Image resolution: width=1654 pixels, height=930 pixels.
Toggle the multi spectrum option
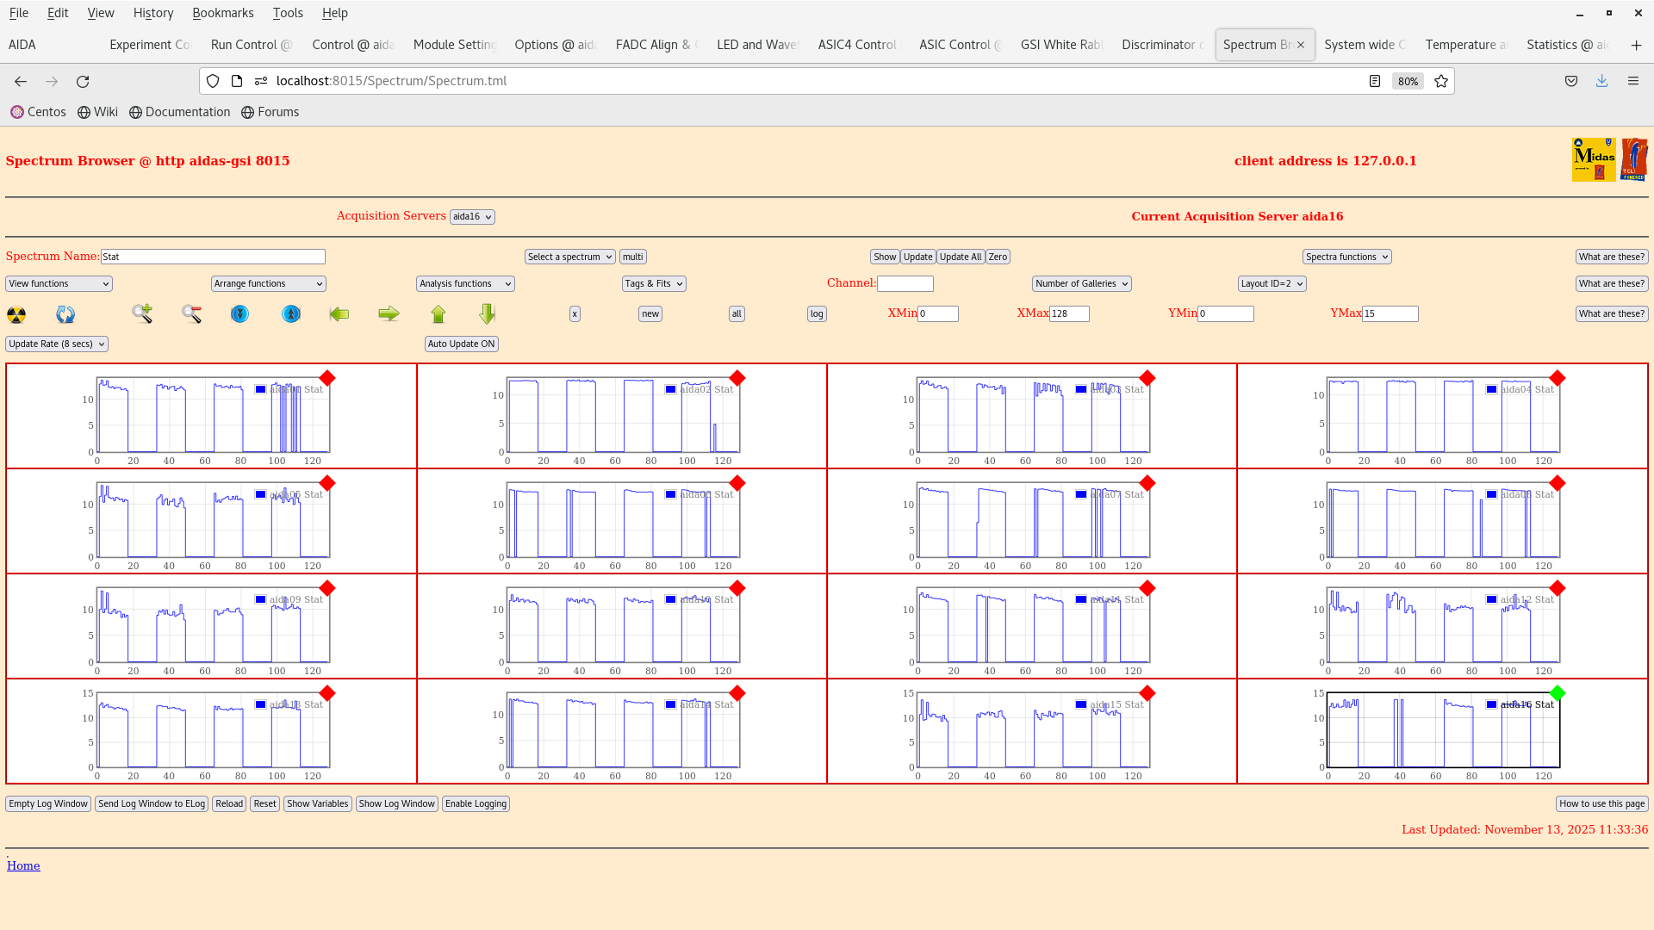pos(633,256)
